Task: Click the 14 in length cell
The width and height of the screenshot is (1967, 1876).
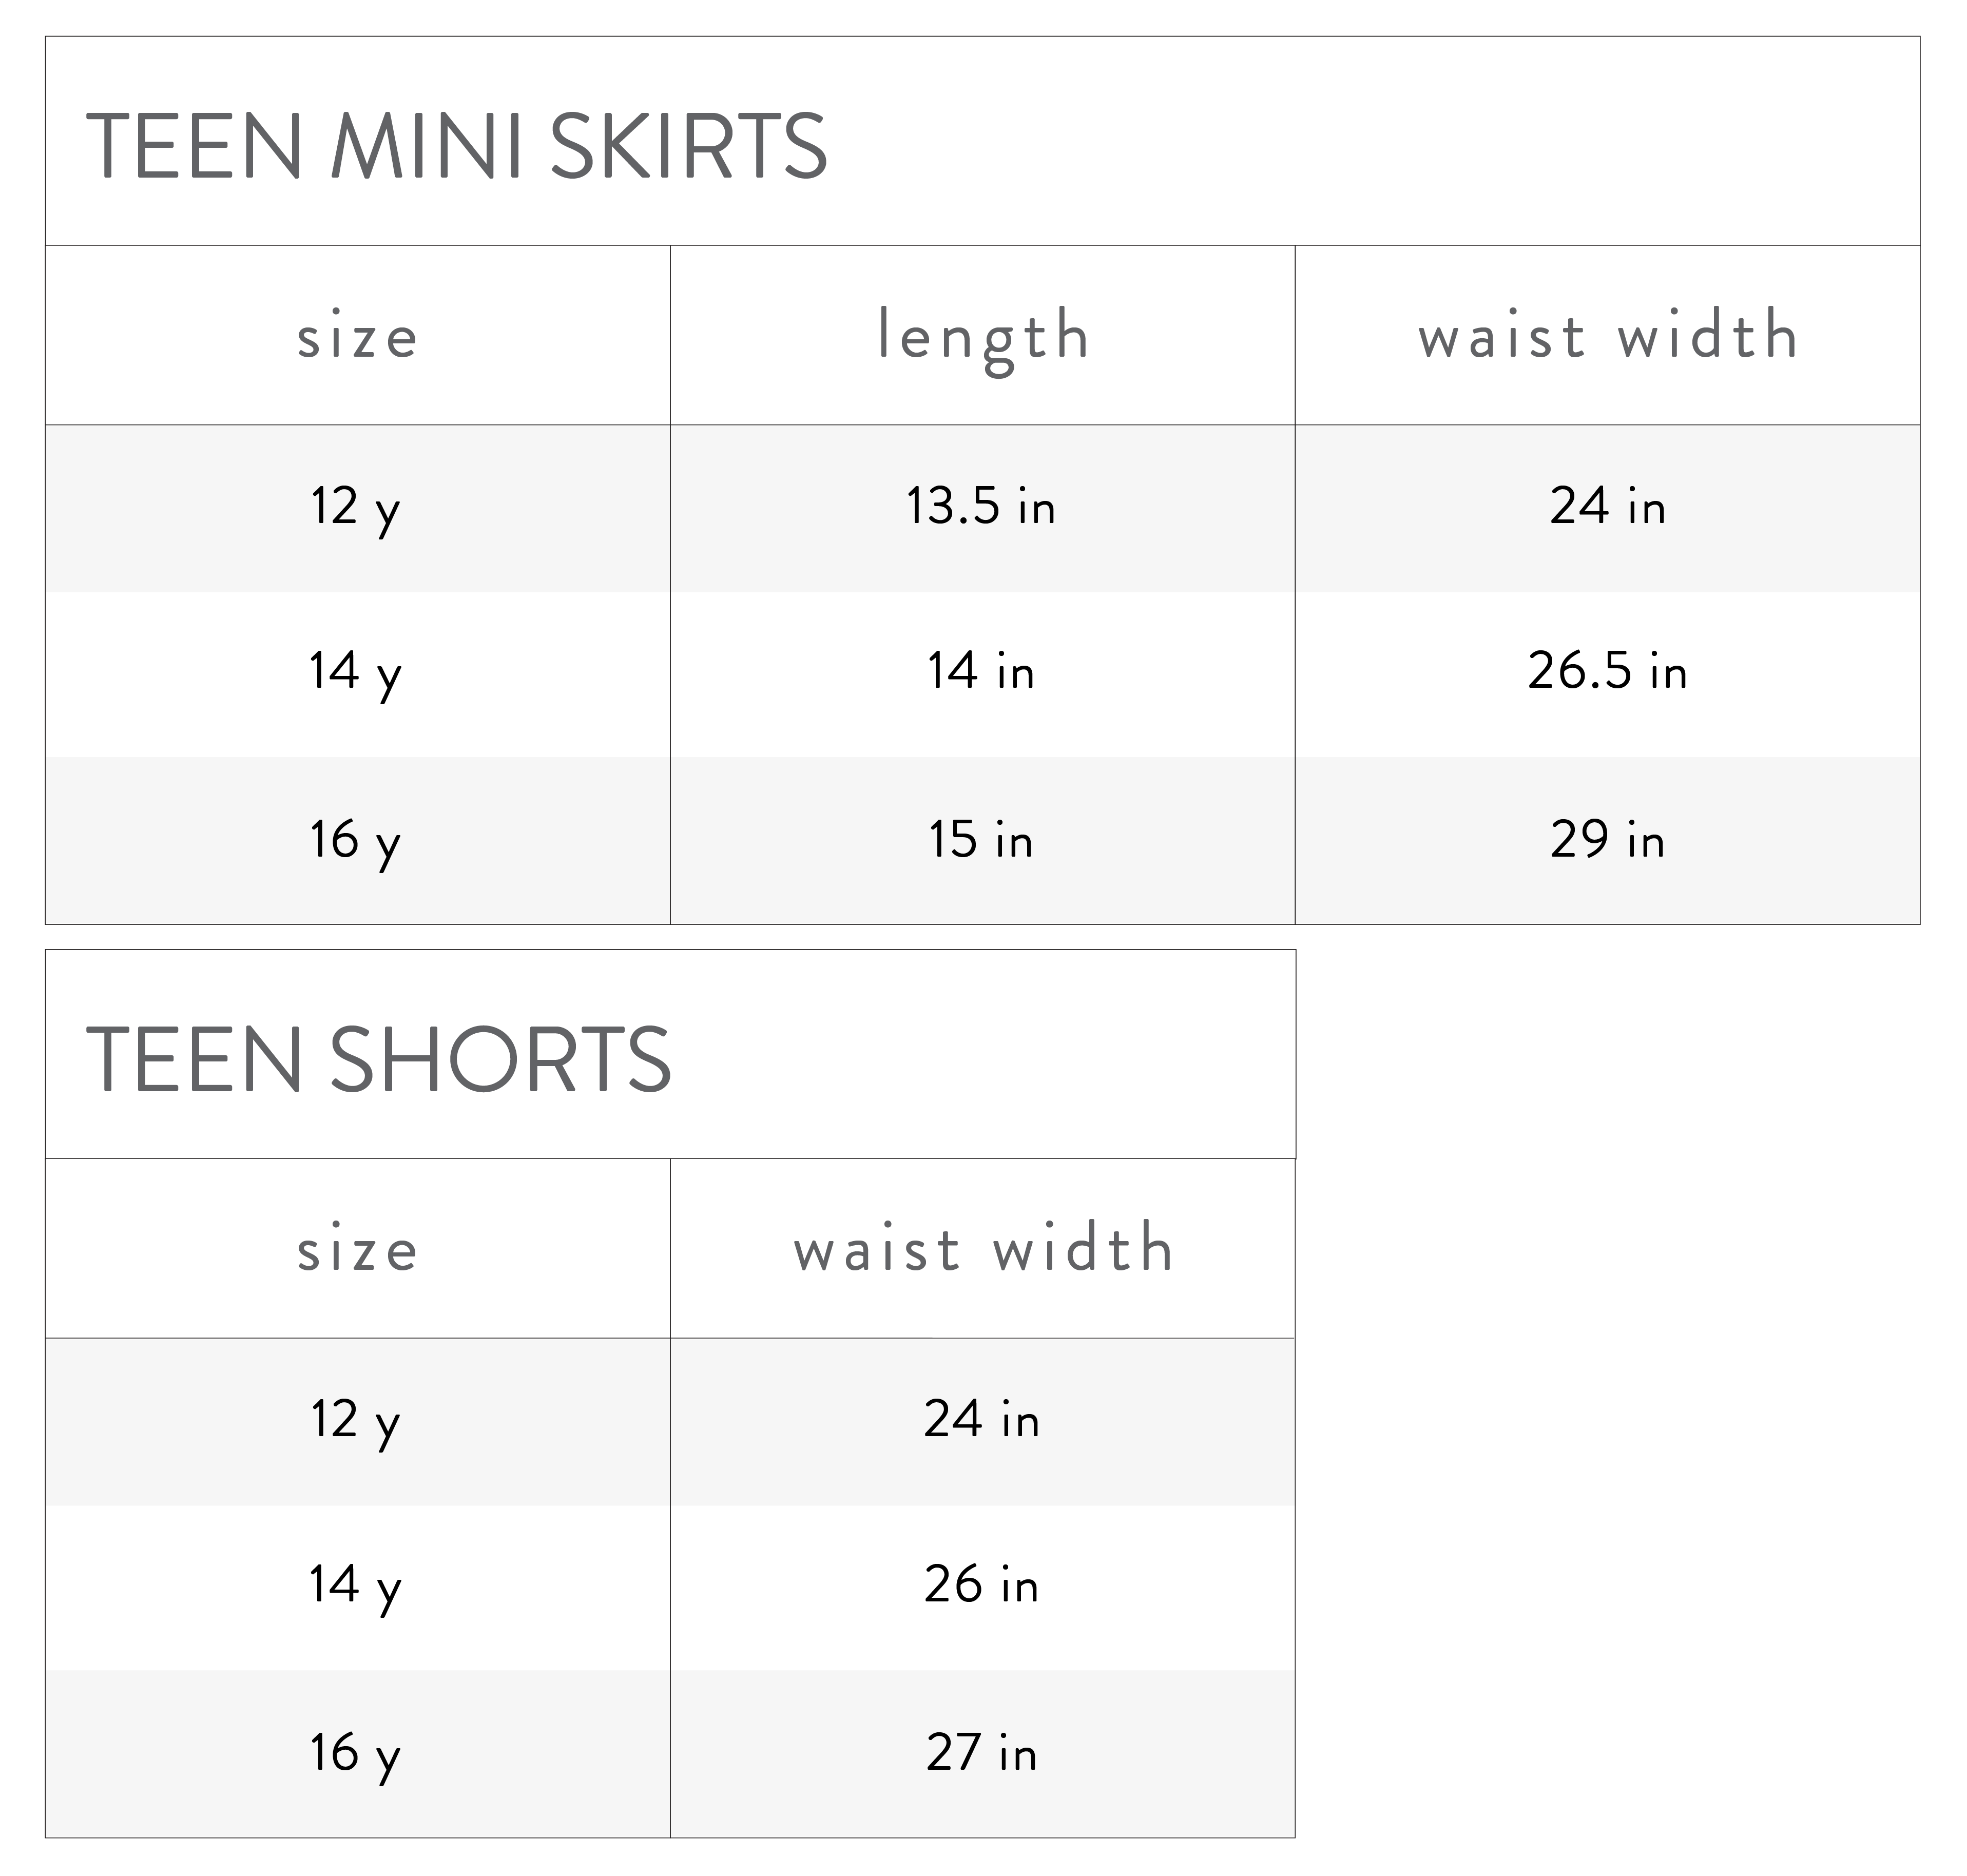Action: pos(981,671)
